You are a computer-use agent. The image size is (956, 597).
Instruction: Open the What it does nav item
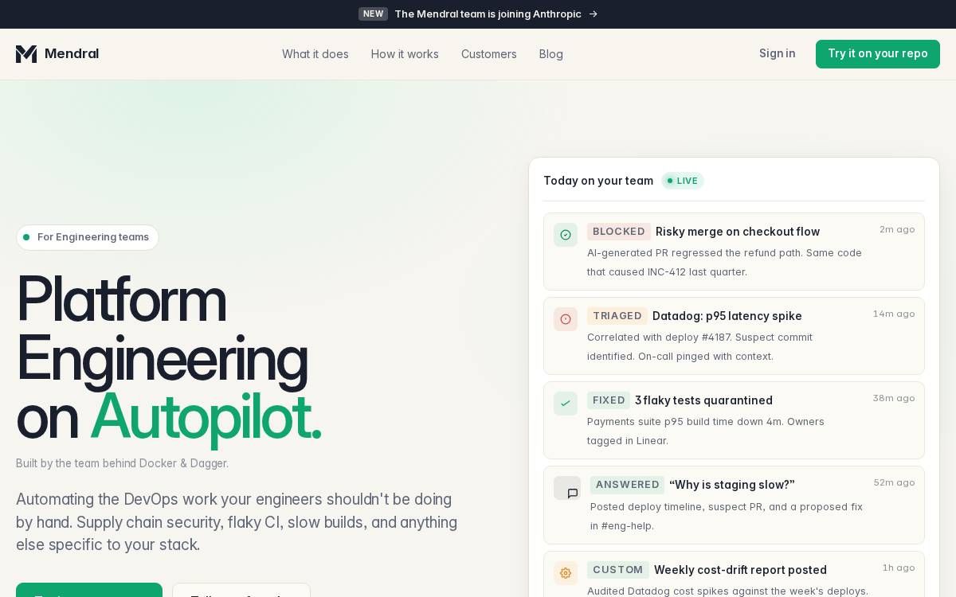pos(315,54)
